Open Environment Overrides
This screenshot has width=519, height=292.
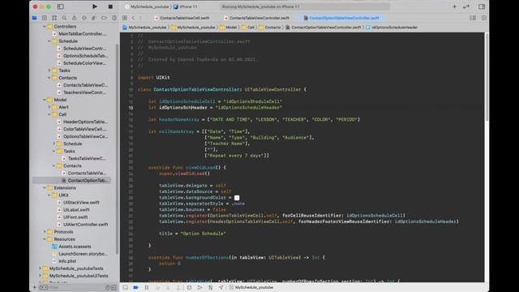tap(210, 287)
